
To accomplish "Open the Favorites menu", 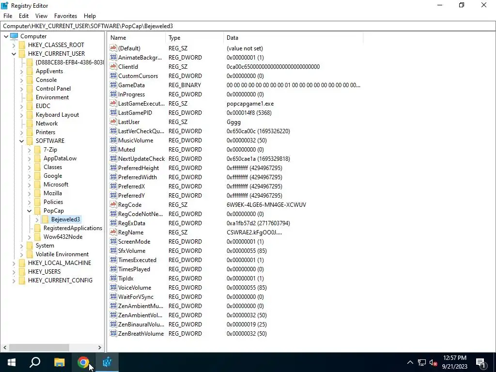I will (x=65, y=16).
